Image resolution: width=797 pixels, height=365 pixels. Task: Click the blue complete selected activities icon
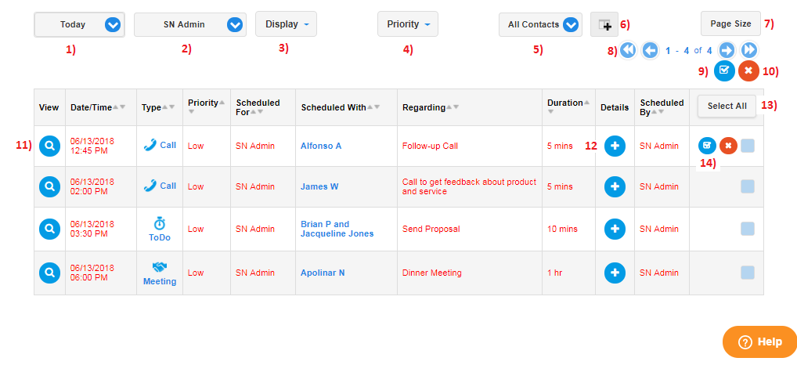724,70
